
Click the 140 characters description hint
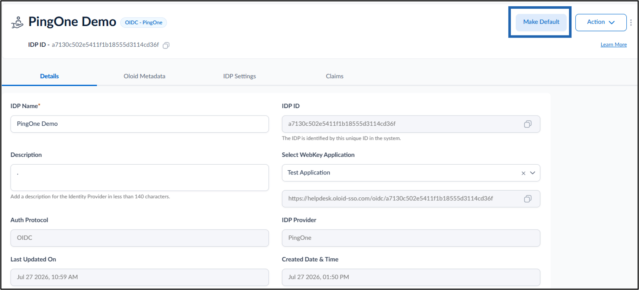point(90,197)
